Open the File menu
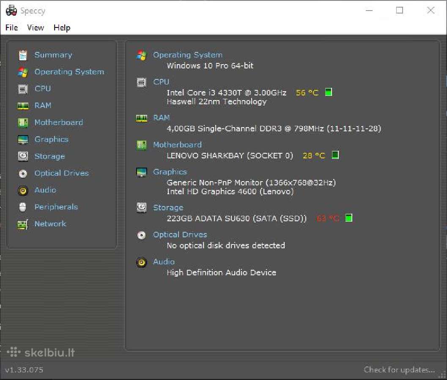The width and height of the screenshot is (447, 380). [12, 27]
